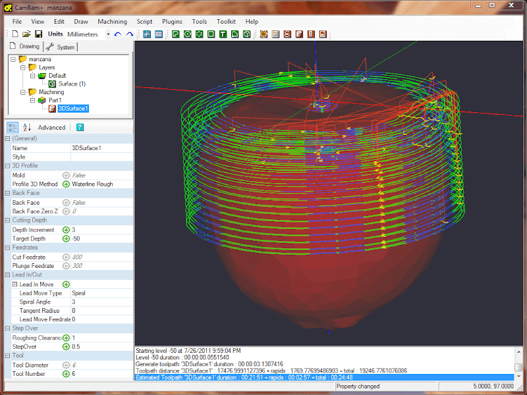Switch to categorized property view
Image resolution: width=527 pixels, height=395 pixels.
[12, 127]
